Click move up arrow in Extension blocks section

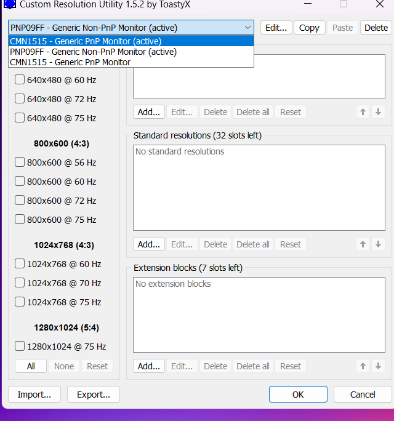tap(363, 366)
